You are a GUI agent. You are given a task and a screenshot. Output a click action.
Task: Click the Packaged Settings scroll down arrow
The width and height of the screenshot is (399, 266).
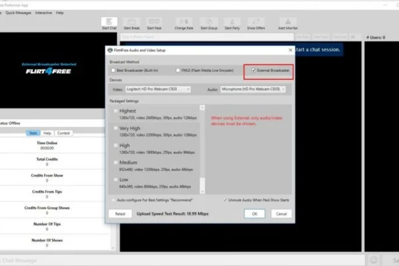[202, 191]
